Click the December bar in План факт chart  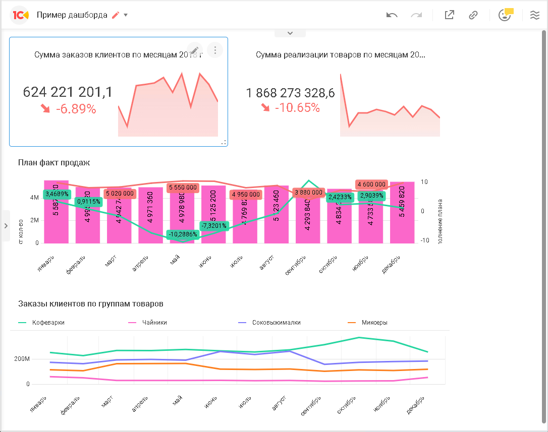coord(402,212)
